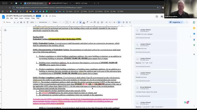Open the Normal text style dropdown

coord(44,22)
